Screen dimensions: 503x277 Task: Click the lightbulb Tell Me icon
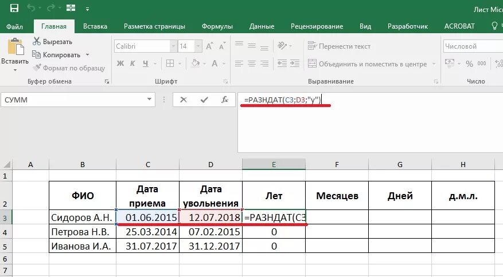click(x=494, y=26)
